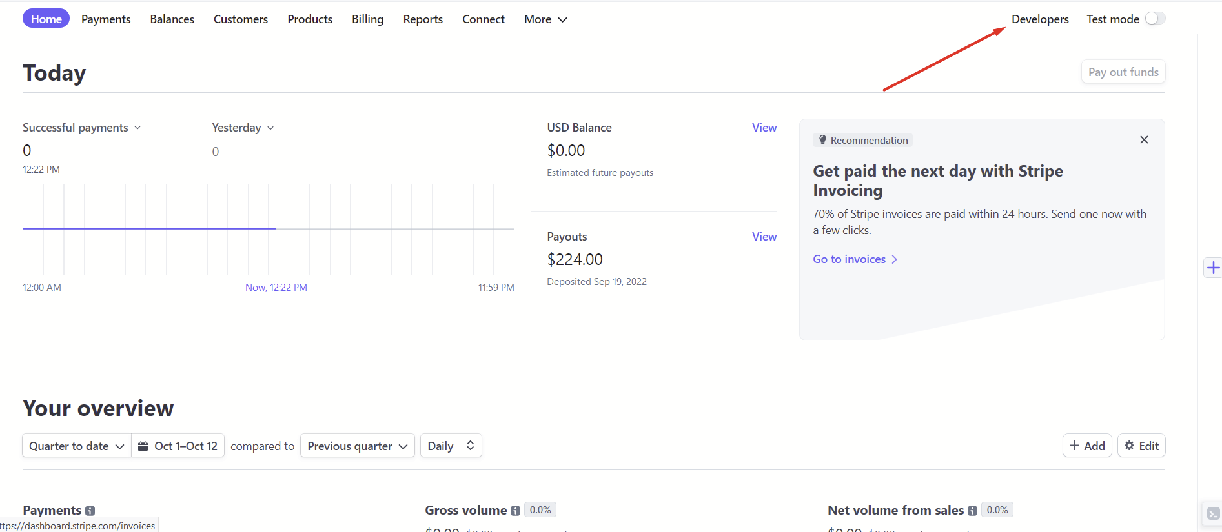
Task: Toggle Test mode switch
Action: [x=1155, y=19]
